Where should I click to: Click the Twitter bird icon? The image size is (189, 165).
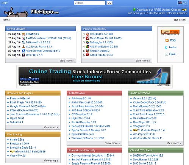[x=166, y=47]
